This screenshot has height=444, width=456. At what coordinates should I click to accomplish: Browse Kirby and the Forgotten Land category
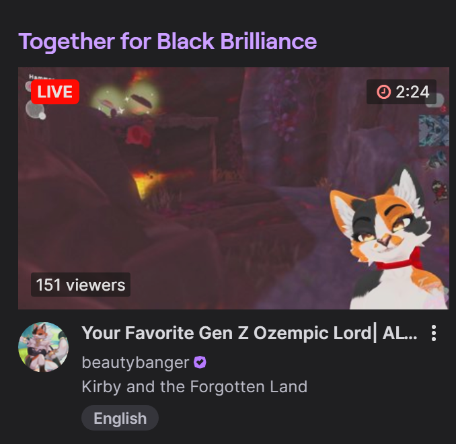point(194,386)
